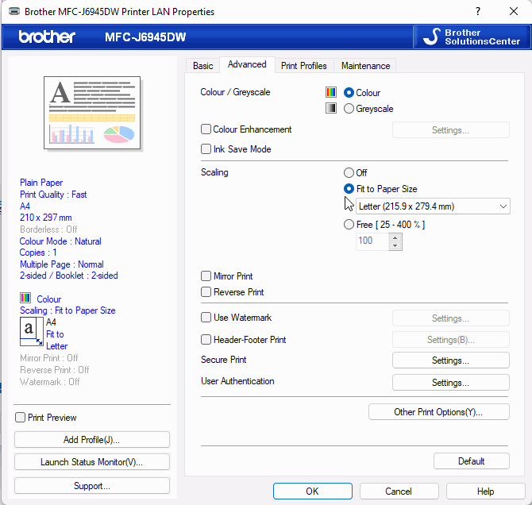The width and height of the screenshot is (532, 505).
Task: Click 'Copies : 1' summary text
Action: (x=38, y=252)
